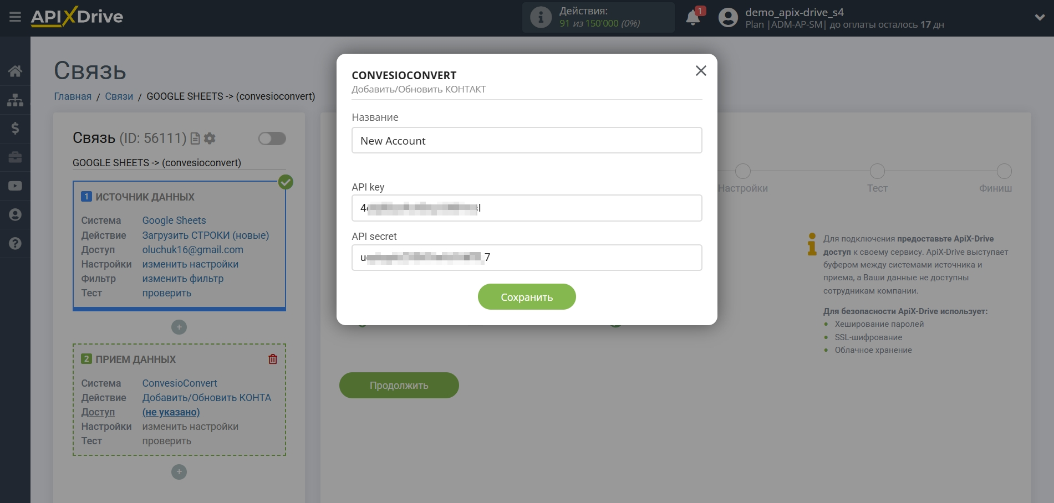Click the (не указано) access link
The image size is (1054, 503).
click(x=171, y=412)
